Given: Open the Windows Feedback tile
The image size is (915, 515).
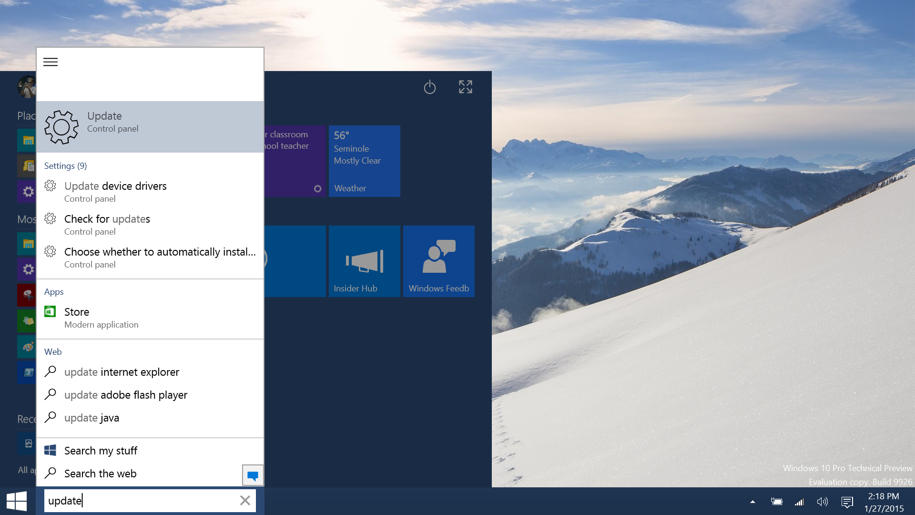Looking at the screenshot, I should click(x=439, y=261).
